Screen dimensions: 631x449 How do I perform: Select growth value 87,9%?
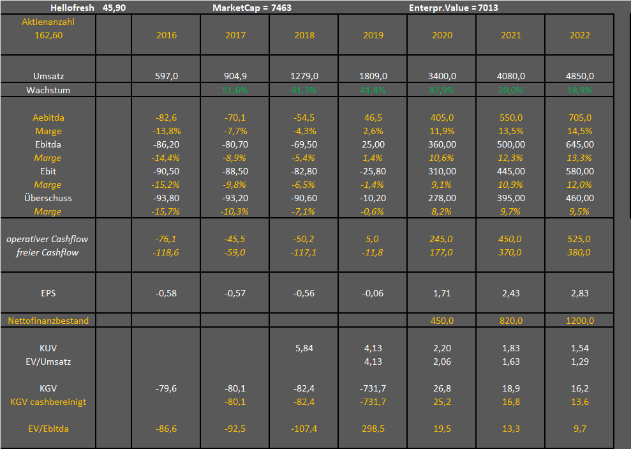[442, 90]
